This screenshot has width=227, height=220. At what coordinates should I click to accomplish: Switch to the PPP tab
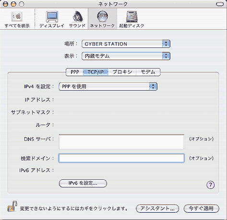click(x=75, y=72)
